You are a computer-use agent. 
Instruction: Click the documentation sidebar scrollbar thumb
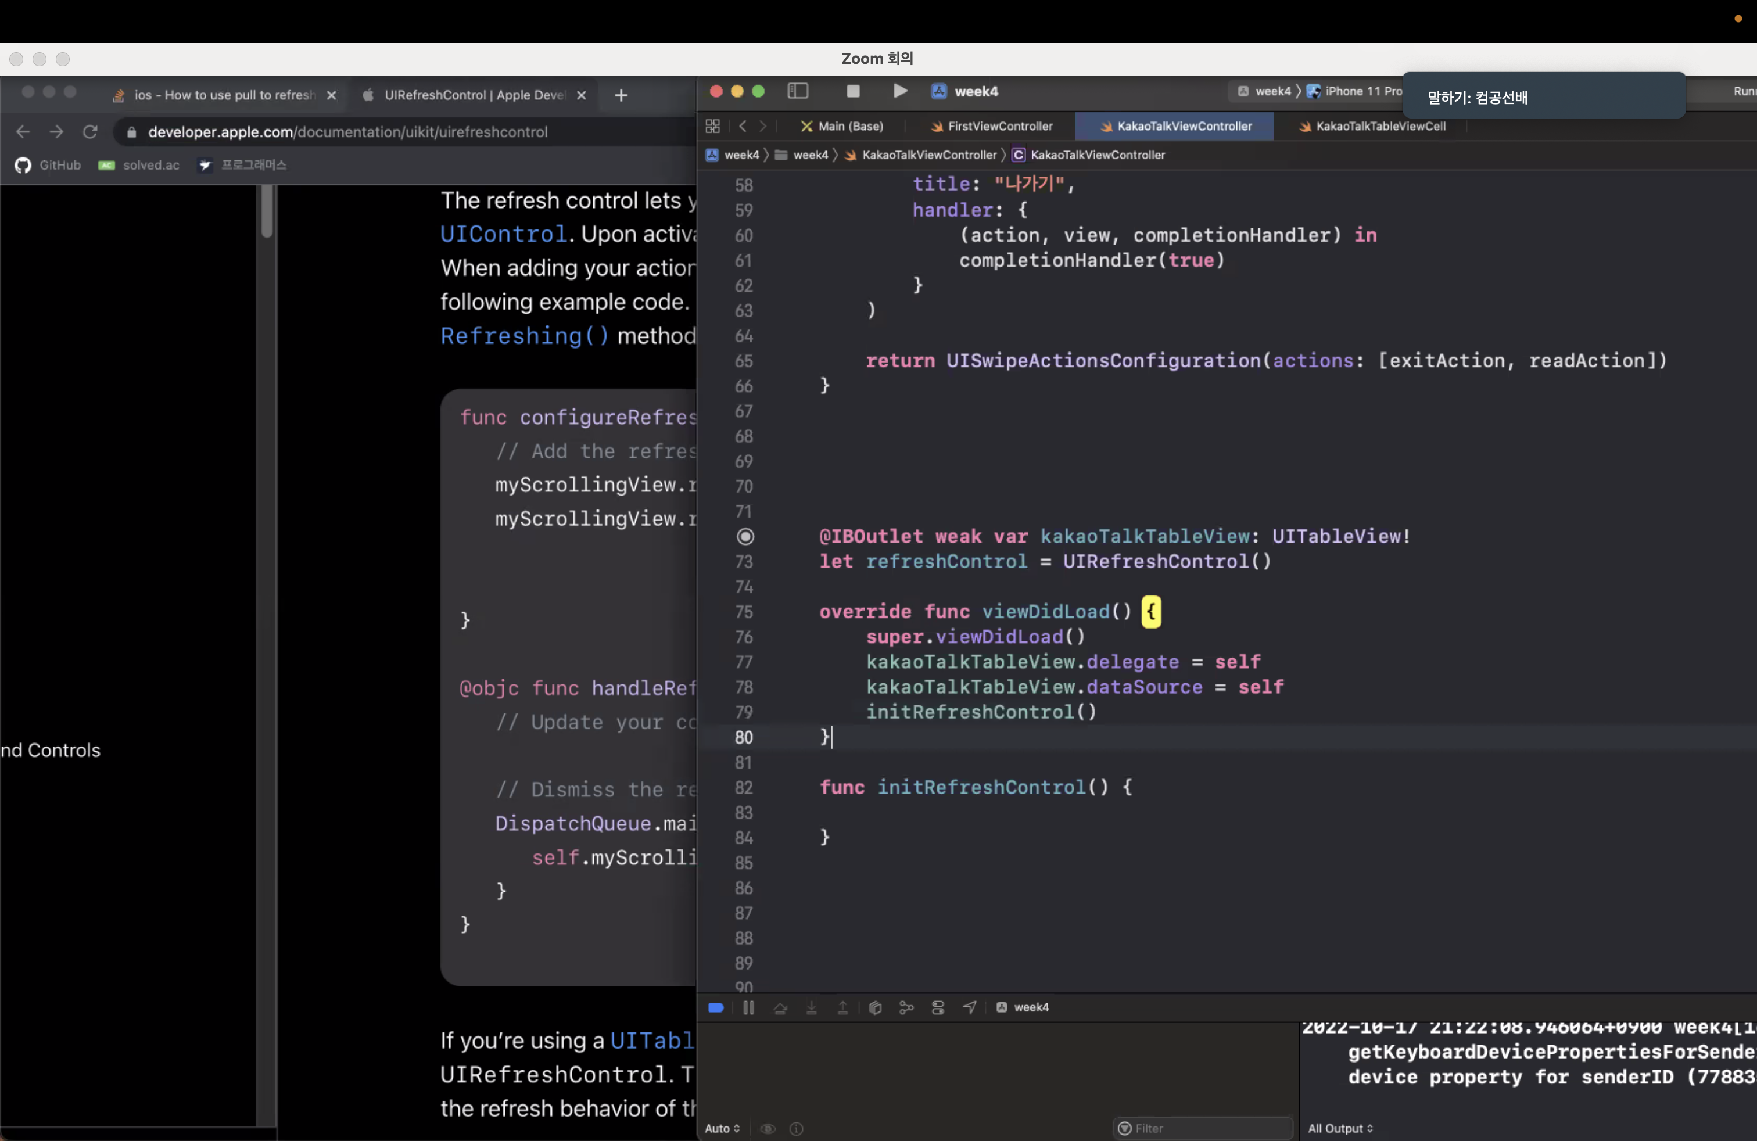pos(267,211)
